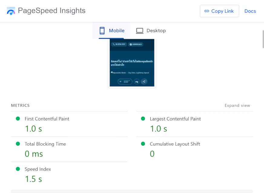Click the green dot beside Speed Index
Viewport: 264px width, 193px height.
click(x=18, y=169)
